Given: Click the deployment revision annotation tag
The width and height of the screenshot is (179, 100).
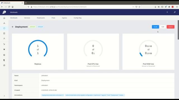Looking at the screenshot, I should [53, 95].
